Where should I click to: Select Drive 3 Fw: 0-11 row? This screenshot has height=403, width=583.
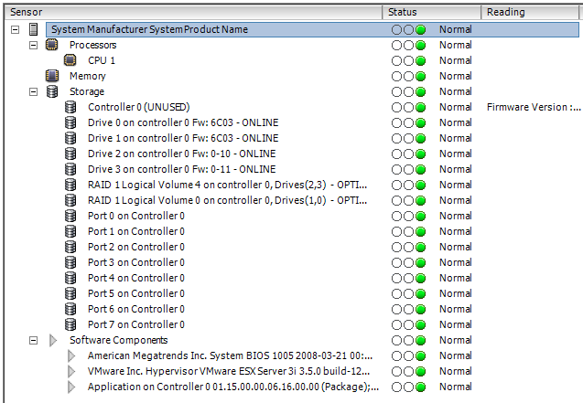(182, 169)
